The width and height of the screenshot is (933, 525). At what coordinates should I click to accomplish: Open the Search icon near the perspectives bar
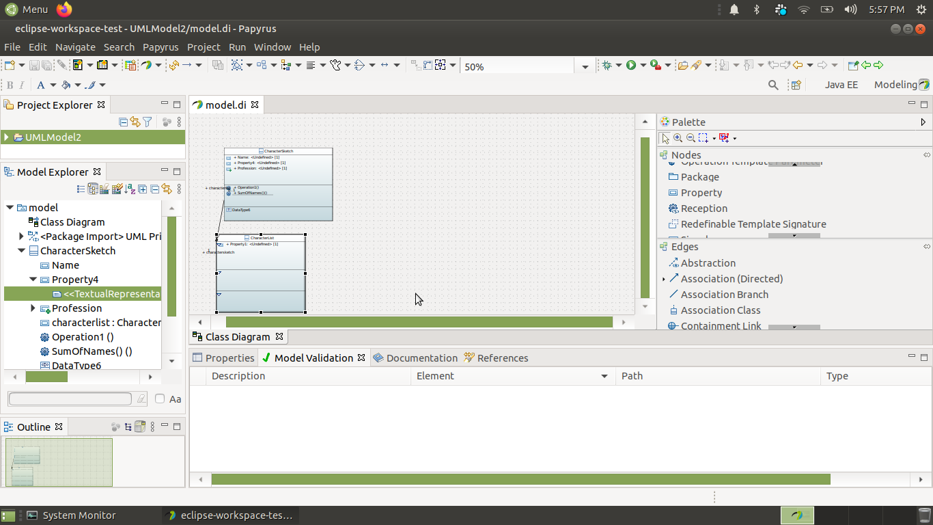772,85
